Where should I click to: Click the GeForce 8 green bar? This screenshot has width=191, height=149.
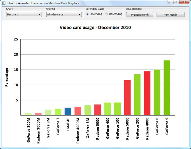[157, 92]
